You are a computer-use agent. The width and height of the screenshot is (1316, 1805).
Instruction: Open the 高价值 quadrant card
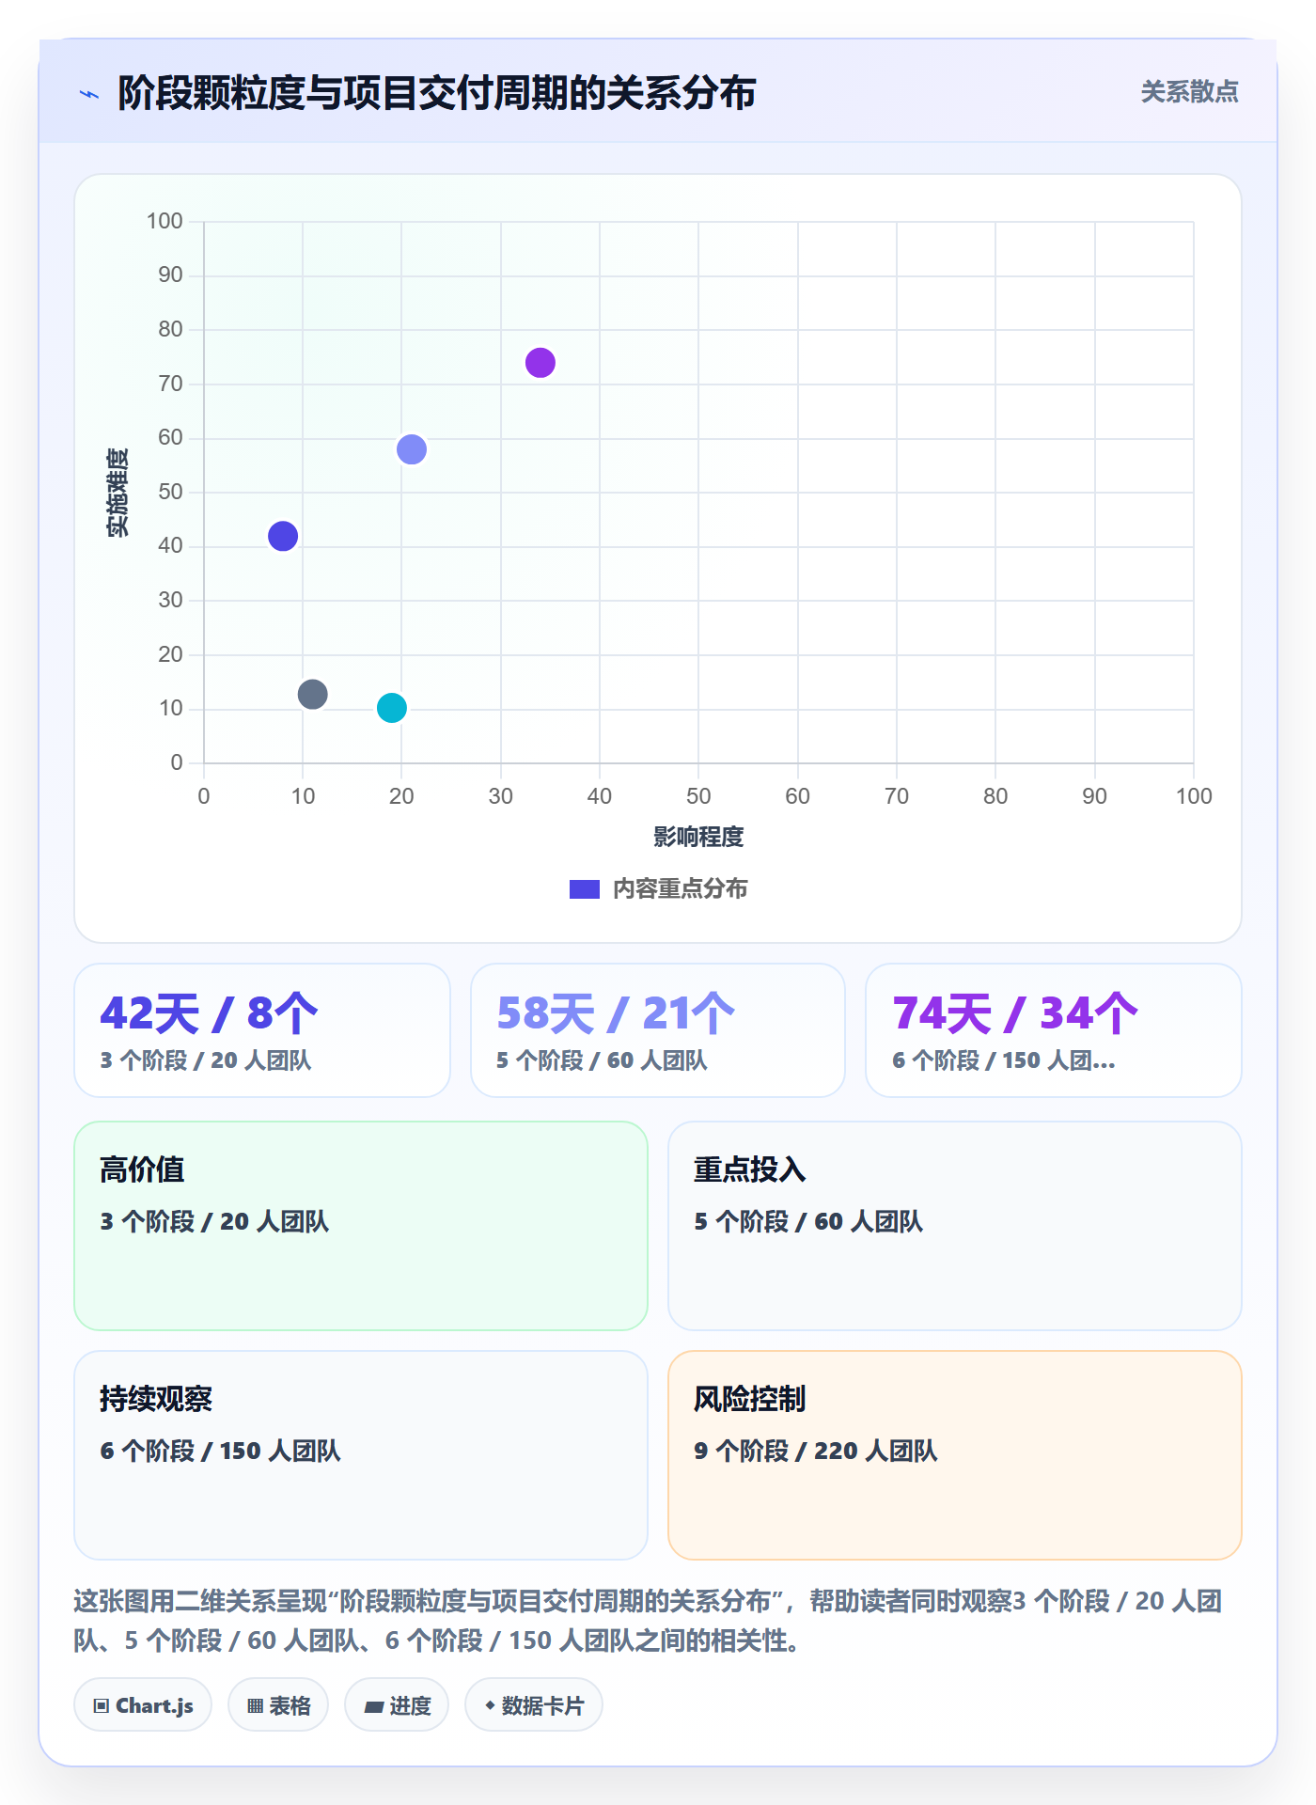click(x=361, y=1226)
